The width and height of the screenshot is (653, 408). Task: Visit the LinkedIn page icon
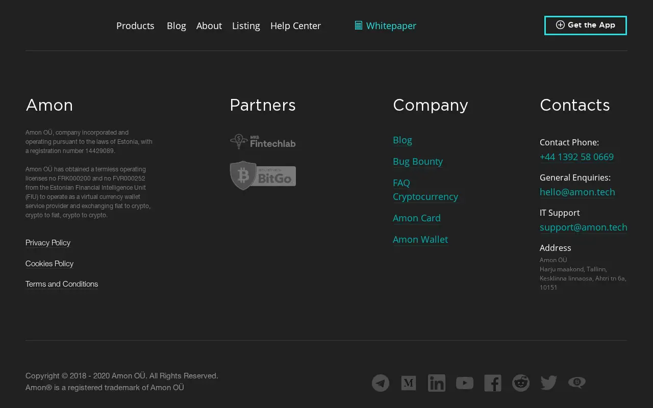[x=437, y=383]
